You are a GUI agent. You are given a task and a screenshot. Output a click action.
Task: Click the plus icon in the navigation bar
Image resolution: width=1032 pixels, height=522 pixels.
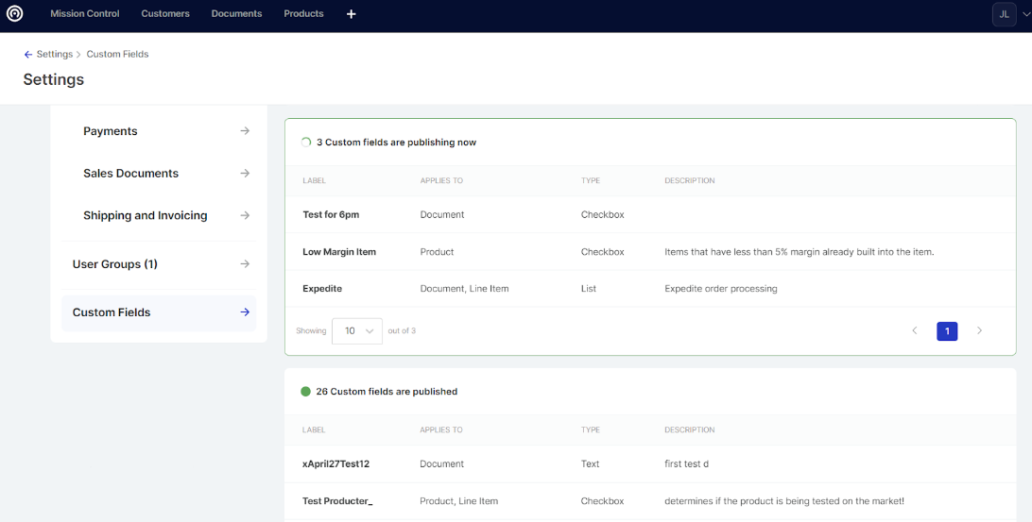point(352,14)
